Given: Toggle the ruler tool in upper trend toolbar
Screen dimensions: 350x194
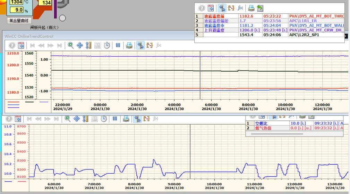Looking at the screenshot, I should [x=140, y=45].
